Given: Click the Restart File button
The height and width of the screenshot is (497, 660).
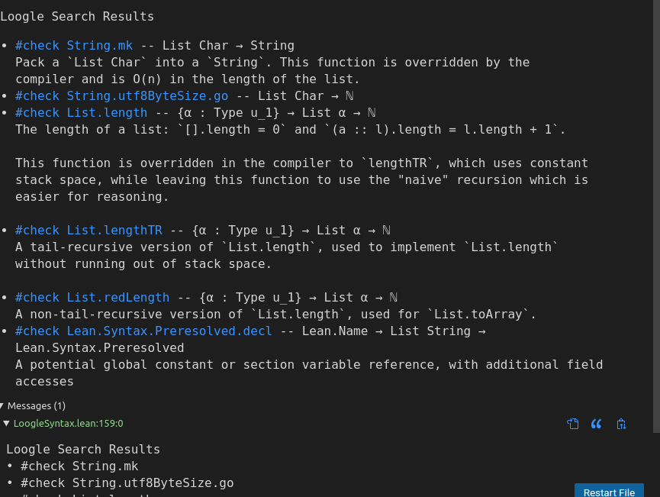Looking at the screenshot, I should (609, 491).
